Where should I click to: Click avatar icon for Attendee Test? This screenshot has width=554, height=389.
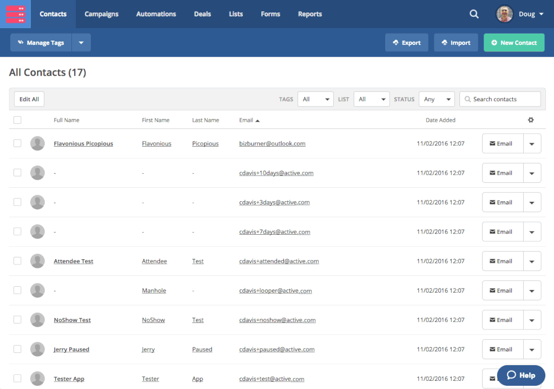click(37, 261)
